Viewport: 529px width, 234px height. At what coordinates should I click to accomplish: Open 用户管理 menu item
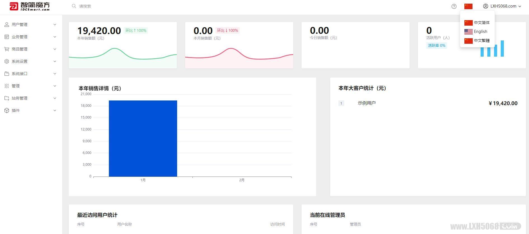click(x=31, y=25)
